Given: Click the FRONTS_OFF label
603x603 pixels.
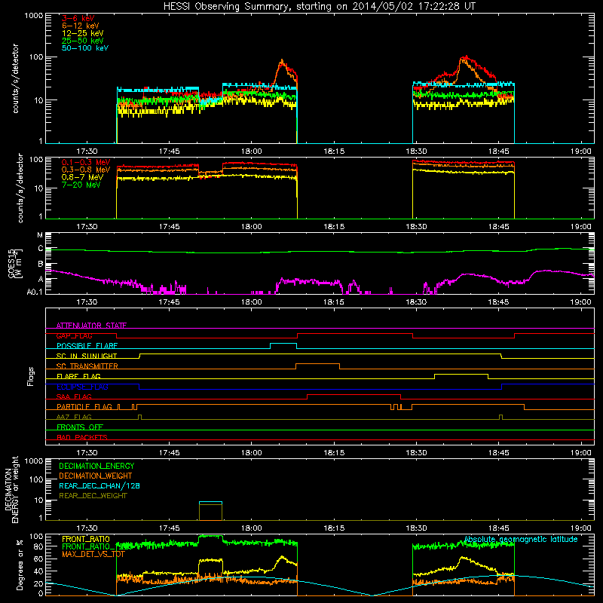Looking at the screenshot, I should (80, 427).
